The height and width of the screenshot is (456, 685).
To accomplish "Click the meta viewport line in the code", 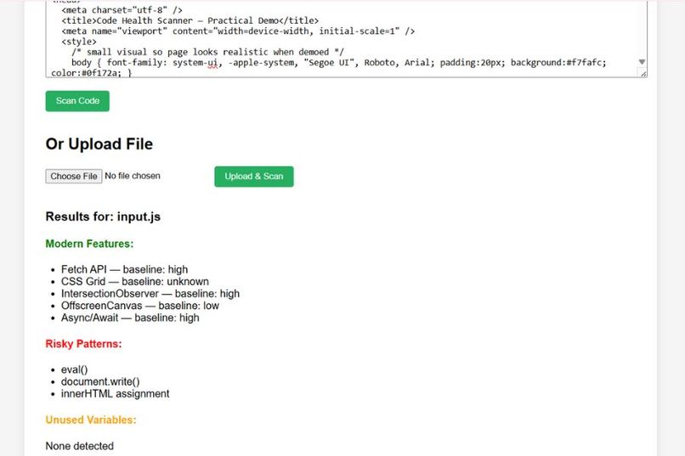I will (238, 31).
